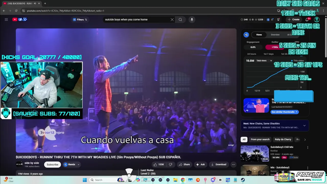Click vidIQ panel video thumbnail

pos(256,105)
